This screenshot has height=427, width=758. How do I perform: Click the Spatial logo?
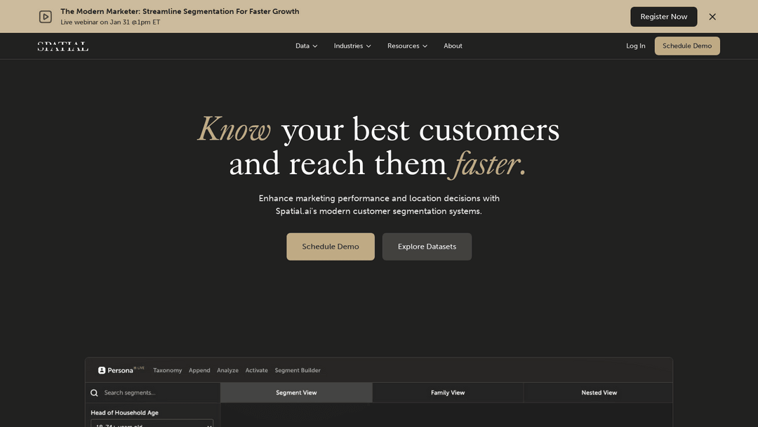coord(63,46)
